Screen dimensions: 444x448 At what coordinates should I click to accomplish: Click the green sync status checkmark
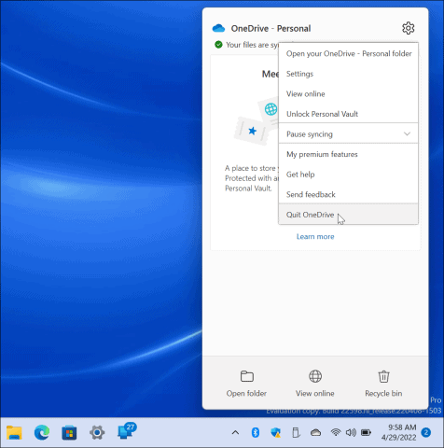[x=218, y=45]
